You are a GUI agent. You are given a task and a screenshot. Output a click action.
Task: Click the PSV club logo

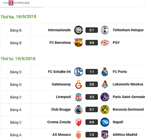pyautogui.click(x=105, y=43)
